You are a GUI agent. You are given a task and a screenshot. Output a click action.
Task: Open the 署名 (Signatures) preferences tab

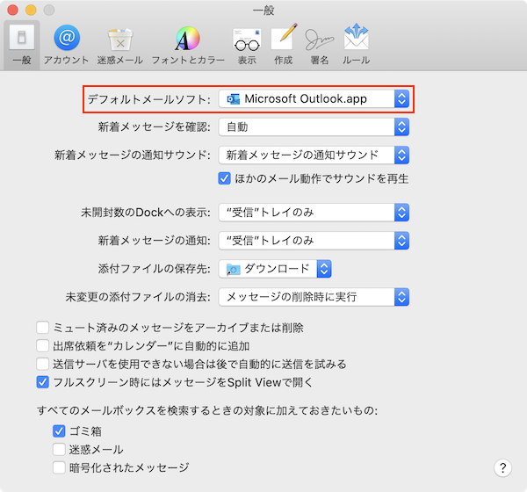320,45
